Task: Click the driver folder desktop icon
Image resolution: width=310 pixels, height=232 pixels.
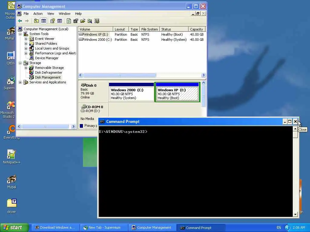Action: pos(12,206)
